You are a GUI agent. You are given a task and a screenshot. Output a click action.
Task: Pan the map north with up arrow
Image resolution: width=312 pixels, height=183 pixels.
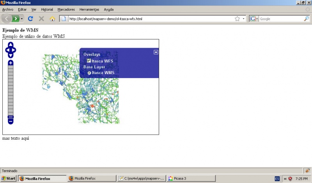(11, 45)
